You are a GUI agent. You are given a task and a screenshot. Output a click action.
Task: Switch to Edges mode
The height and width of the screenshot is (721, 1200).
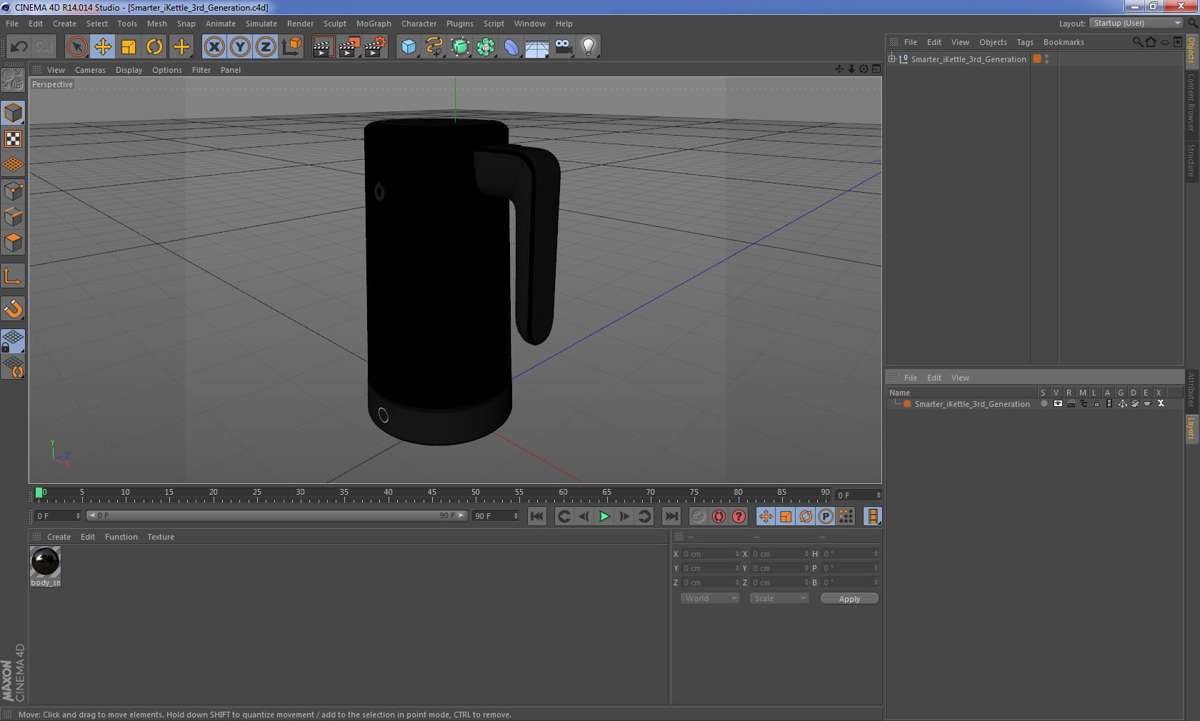(14, 217)
